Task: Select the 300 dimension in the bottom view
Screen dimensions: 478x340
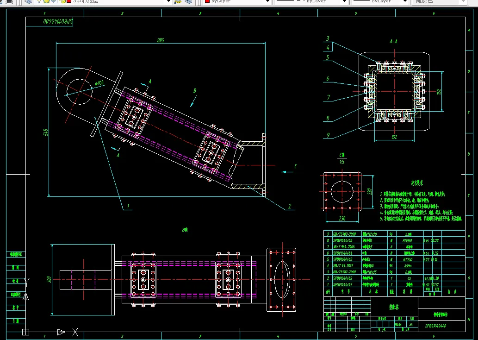Action: point(49,280)
